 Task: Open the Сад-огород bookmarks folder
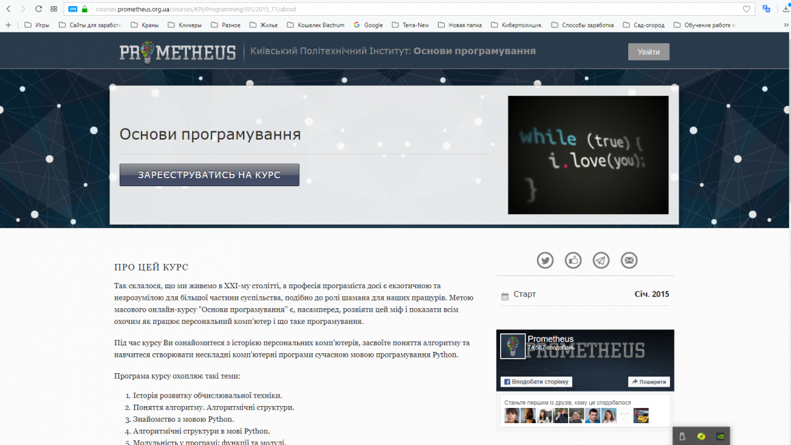pyautogui.click(x=644, y=25)
